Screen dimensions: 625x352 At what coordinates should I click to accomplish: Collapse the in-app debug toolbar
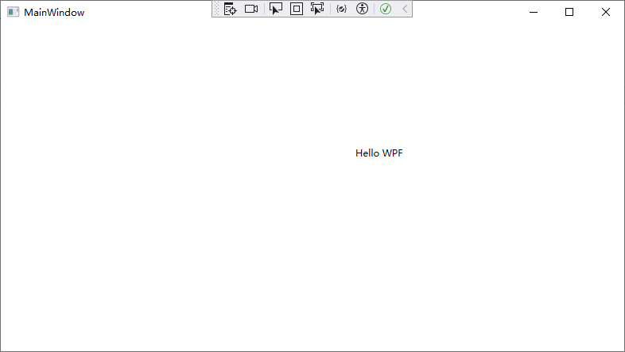[404, 9]
